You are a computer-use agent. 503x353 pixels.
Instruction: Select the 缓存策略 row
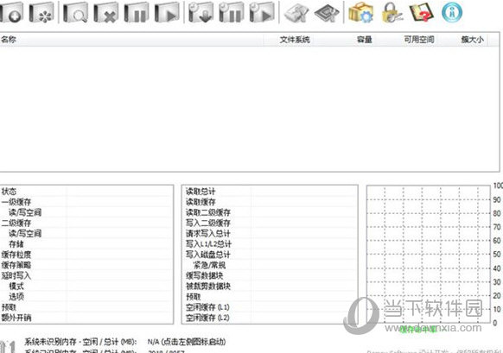86,265
